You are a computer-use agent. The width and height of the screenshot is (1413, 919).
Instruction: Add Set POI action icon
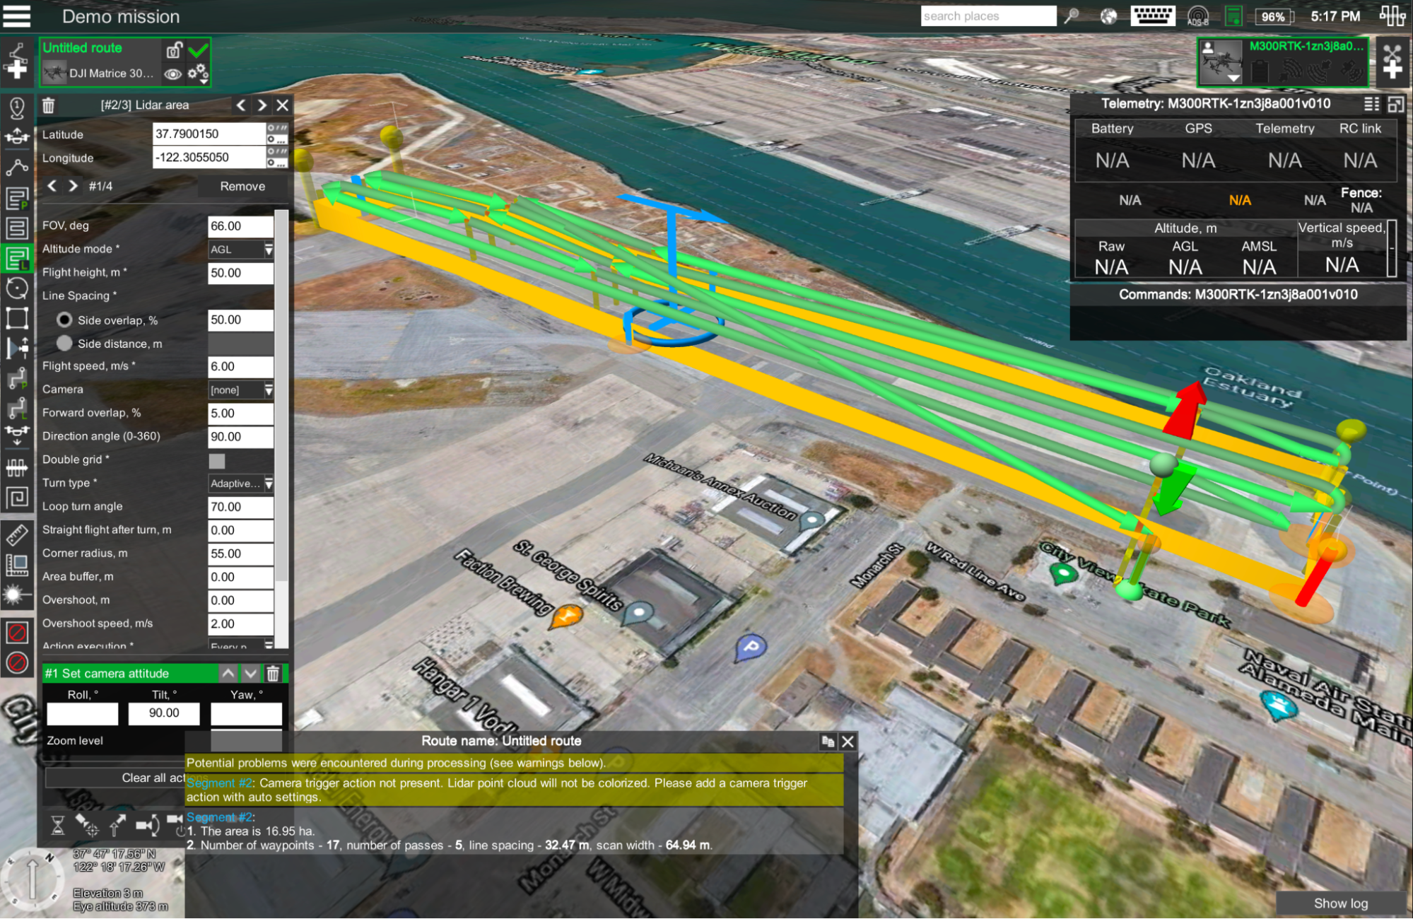[x=88, y=825]
